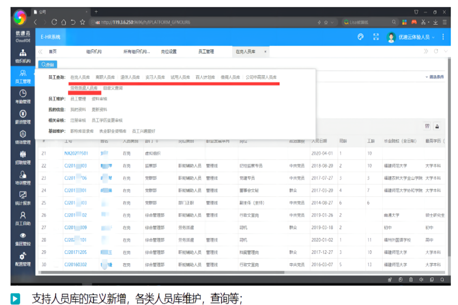
Task: Open 考勤管理 clock icon in sidebar
Action: point(23,96)
